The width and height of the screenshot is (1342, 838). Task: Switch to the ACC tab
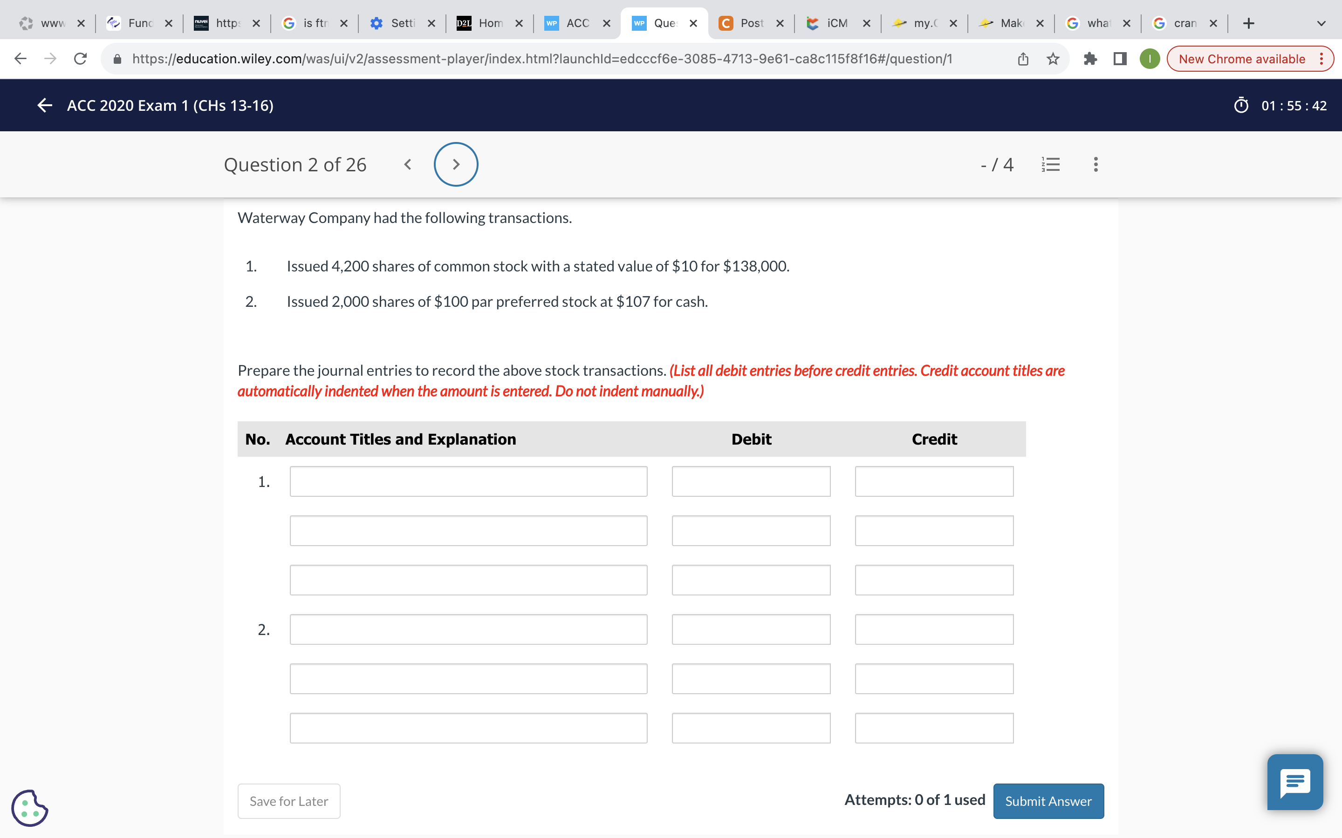pos(577,23)
